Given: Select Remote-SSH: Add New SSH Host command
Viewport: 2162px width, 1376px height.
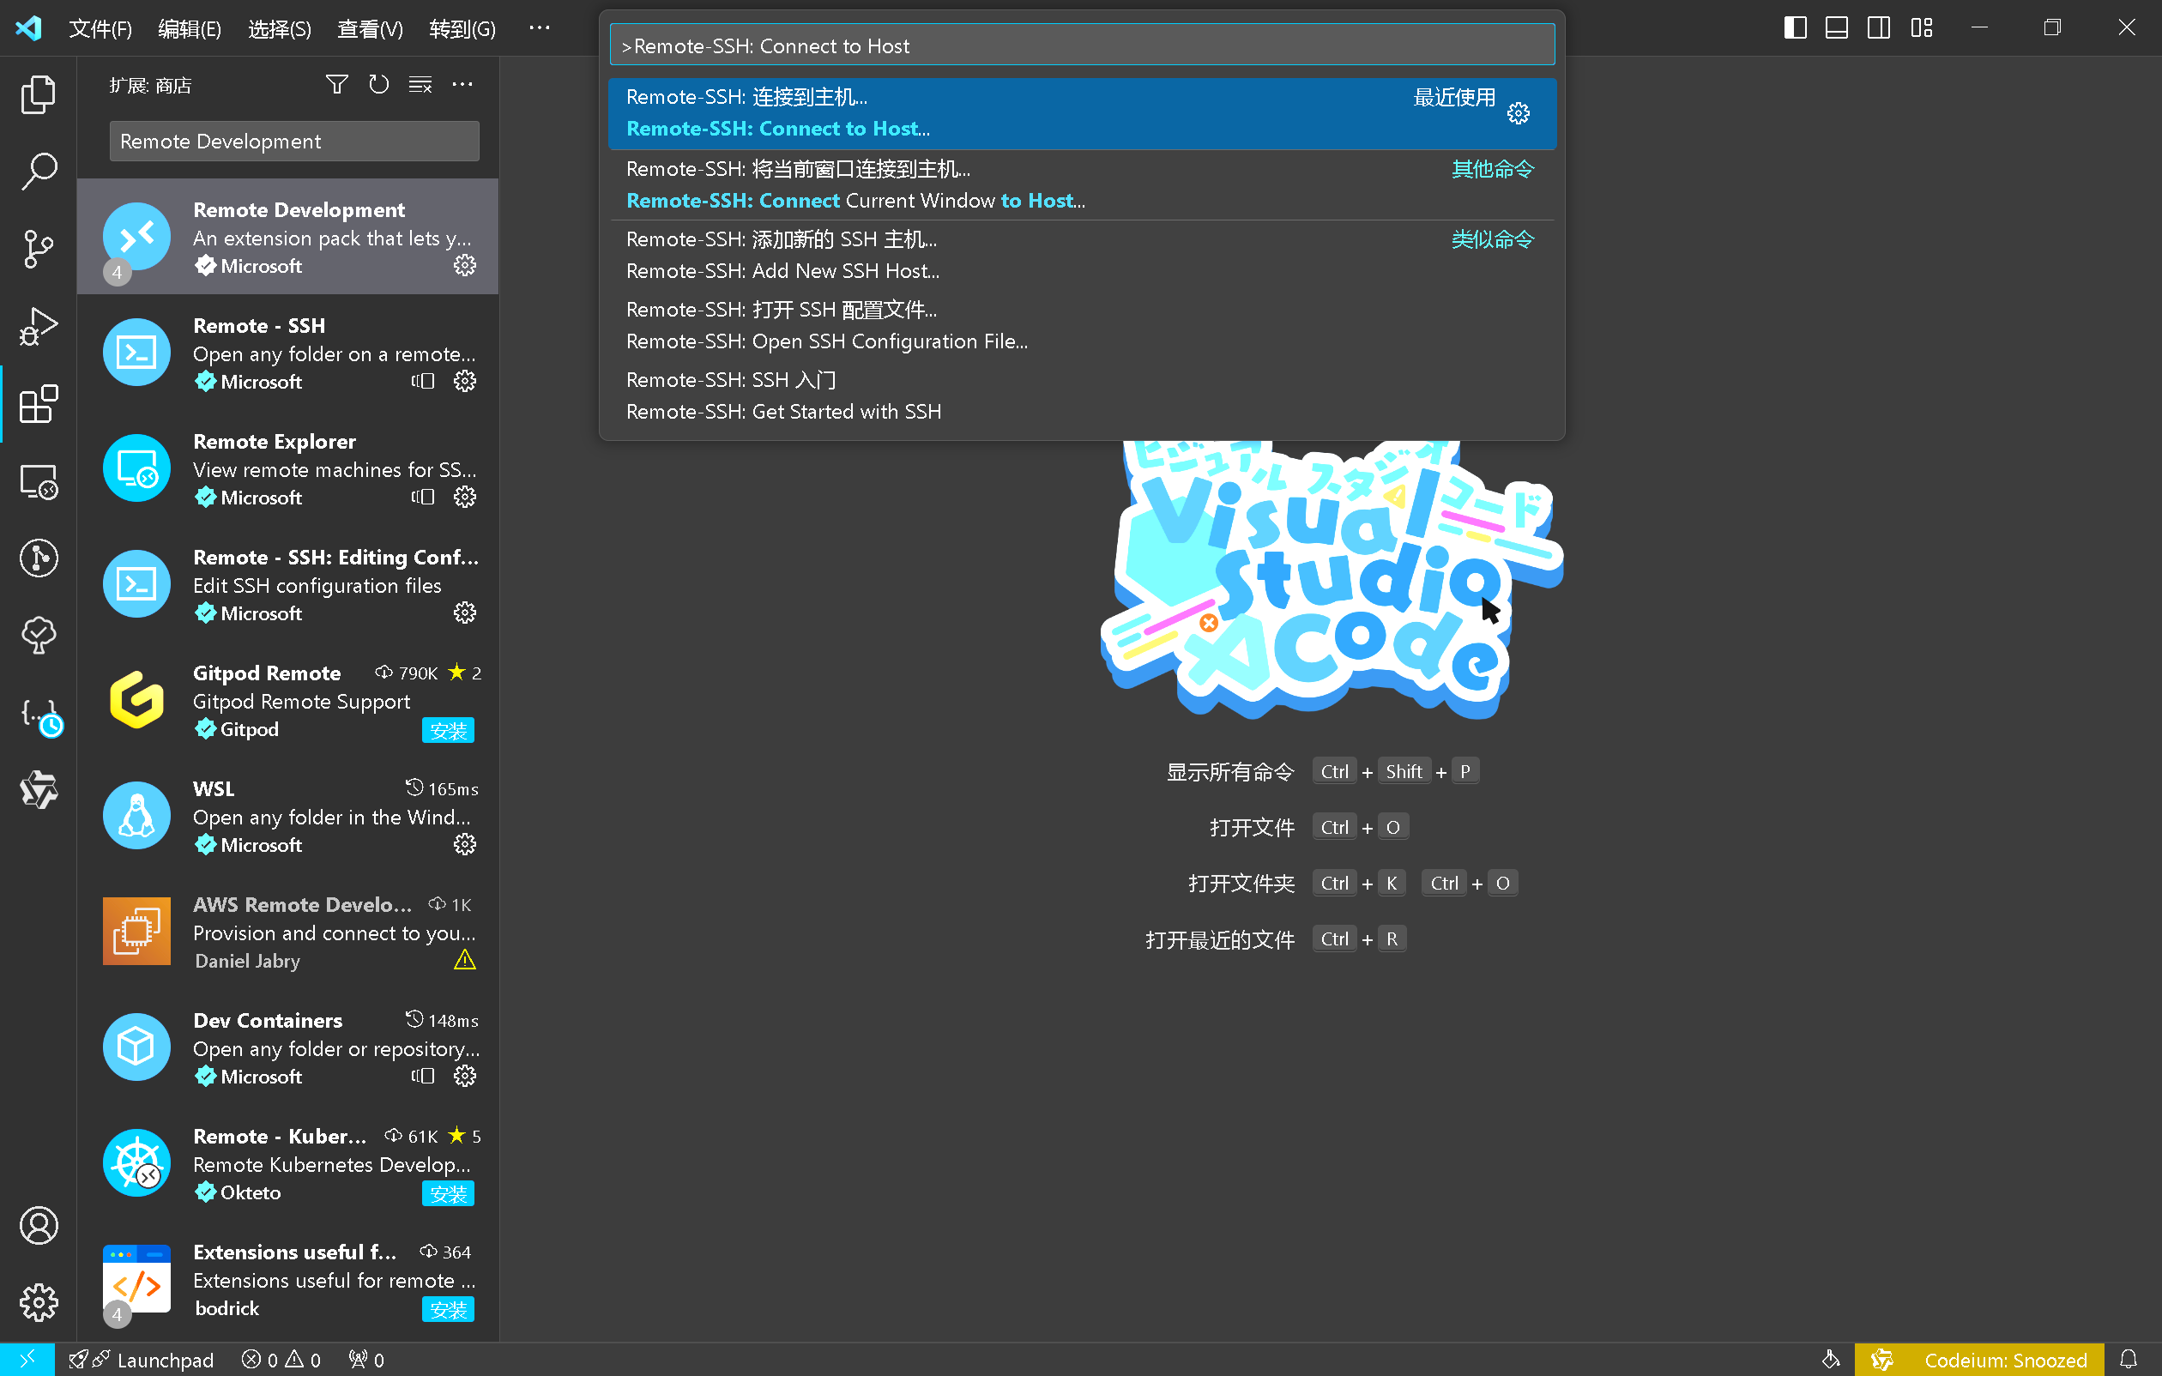Looking at the screenshot, I should pyautogui.click(x=1082, y=255).
